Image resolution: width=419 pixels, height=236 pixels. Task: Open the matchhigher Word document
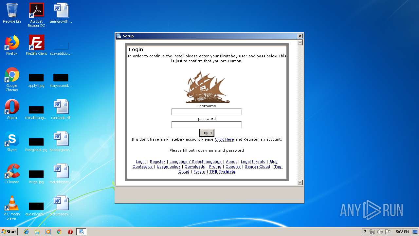[x=61, y=174]
